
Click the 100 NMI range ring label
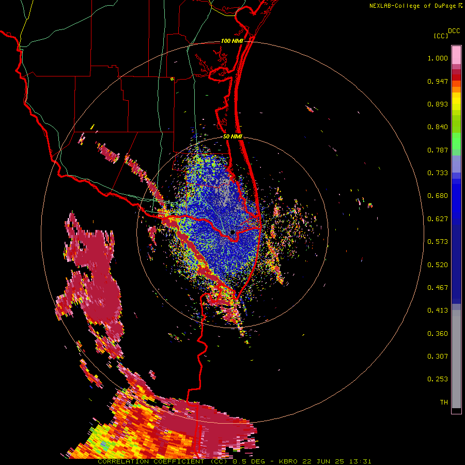pyautogui.click(x=232, y=41)
